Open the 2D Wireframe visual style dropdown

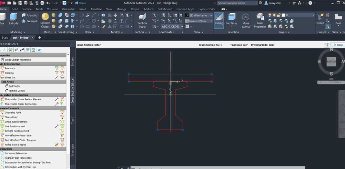pyautogui.click(x=199, y=15)
